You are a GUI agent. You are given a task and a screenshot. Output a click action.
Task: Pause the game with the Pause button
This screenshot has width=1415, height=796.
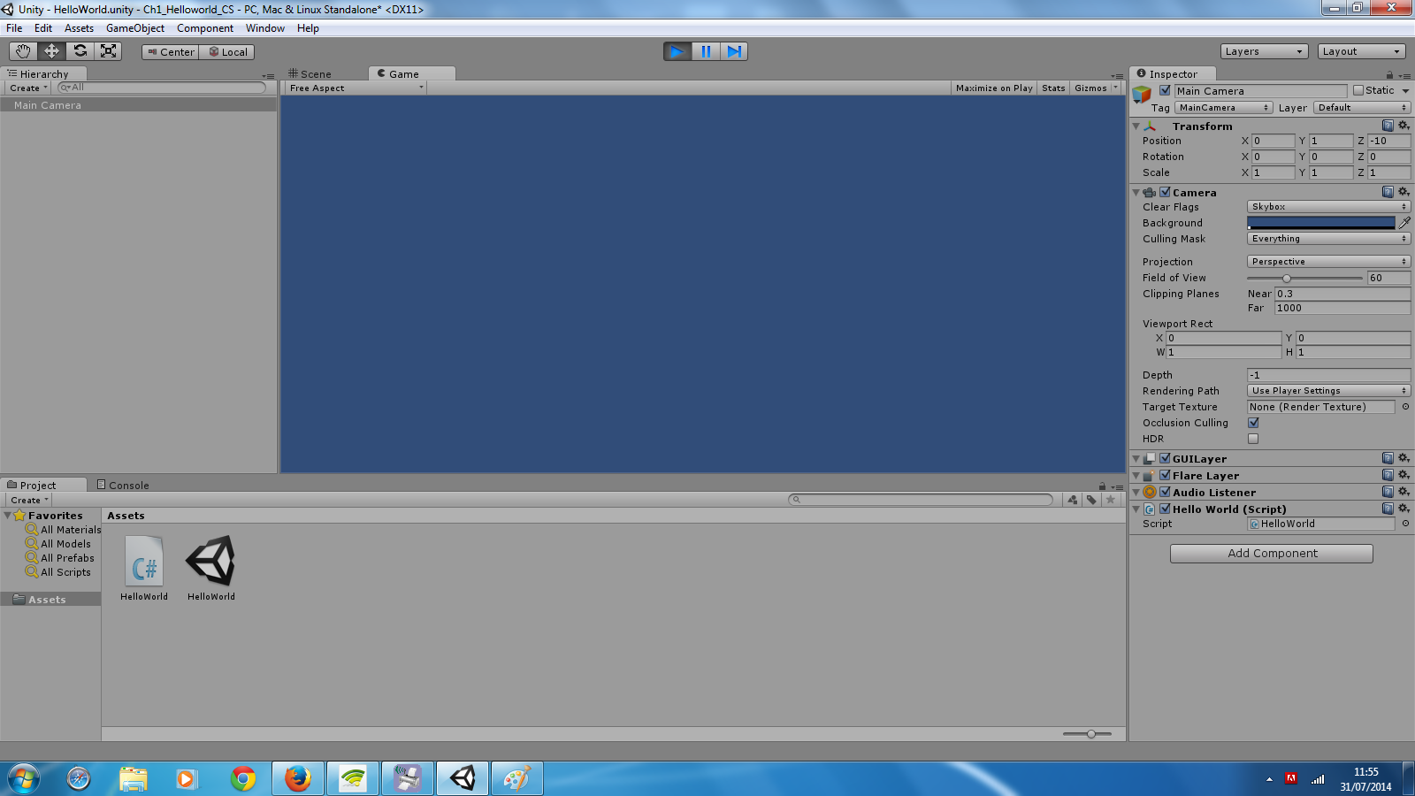tap(706, 51)
